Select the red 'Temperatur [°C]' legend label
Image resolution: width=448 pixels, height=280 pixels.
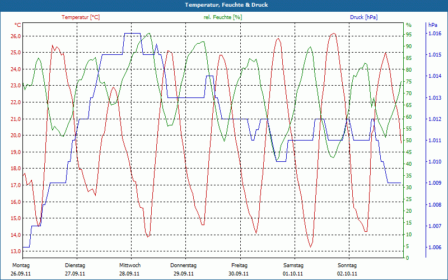[x=81, y=17]
